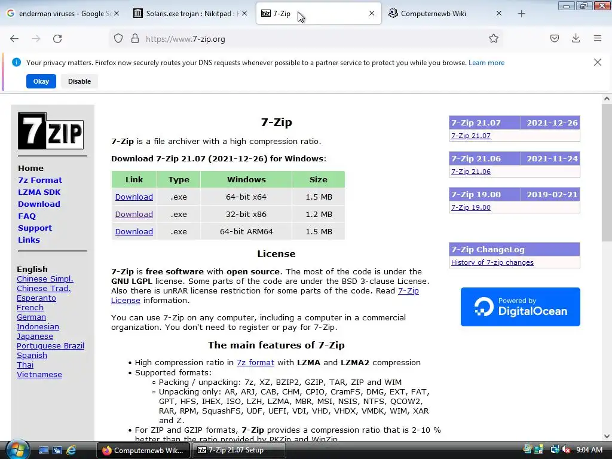Open the 7-Zip 21.07 news link
This screenshot has width=612, height=459.
[x=471, y=136]
